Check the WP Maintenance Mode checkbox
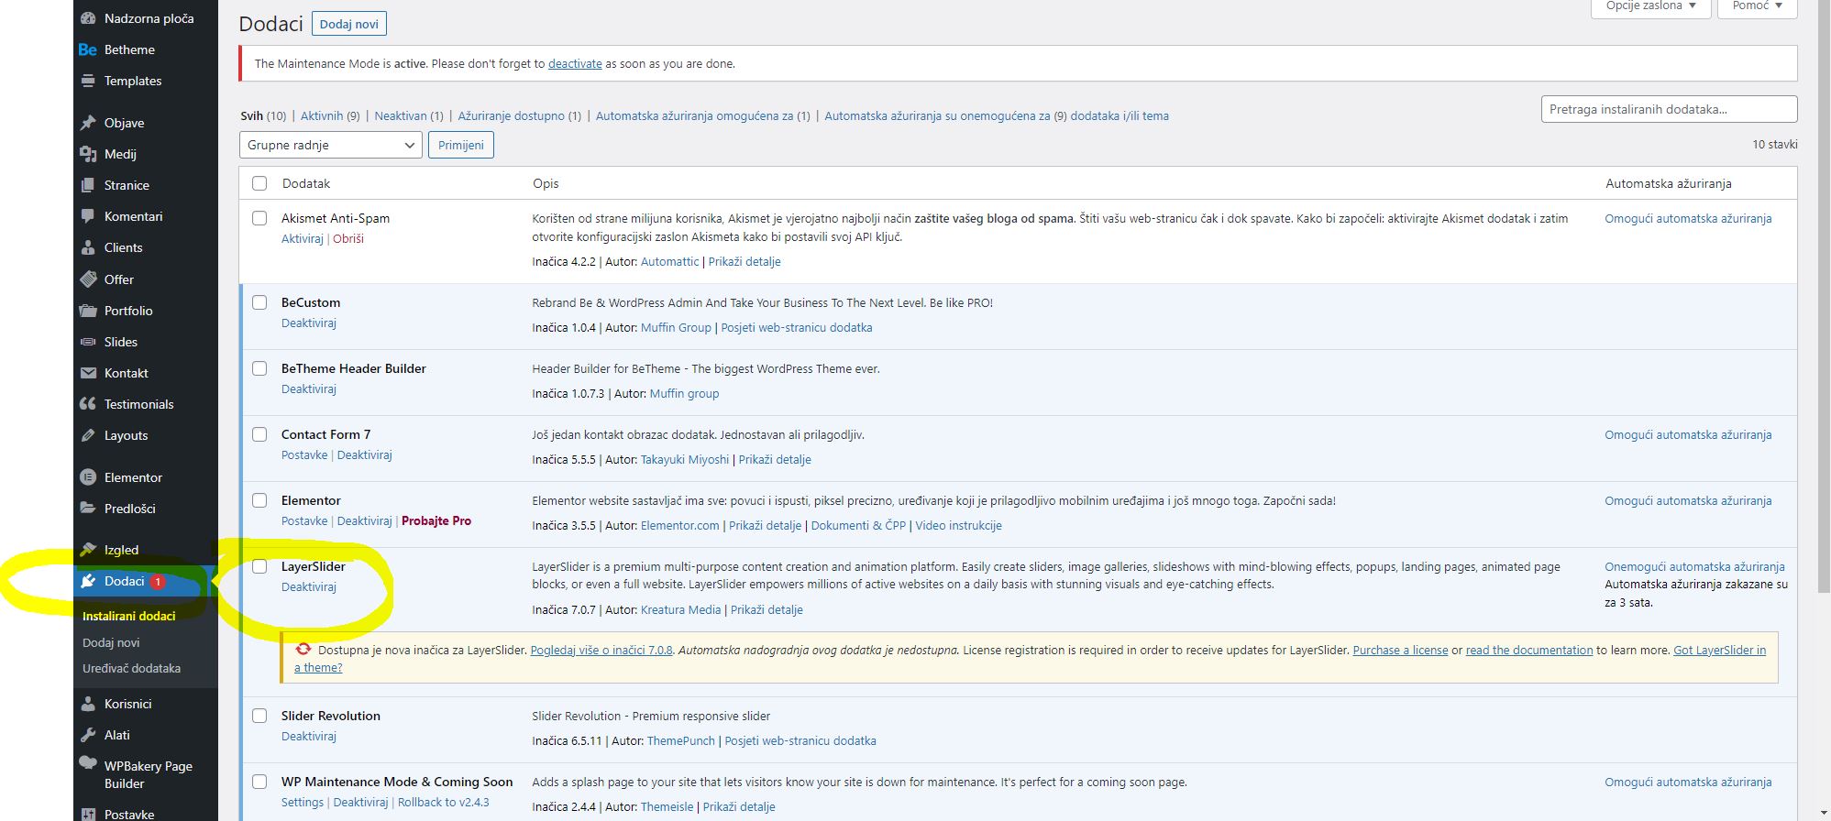 [259, 782]
